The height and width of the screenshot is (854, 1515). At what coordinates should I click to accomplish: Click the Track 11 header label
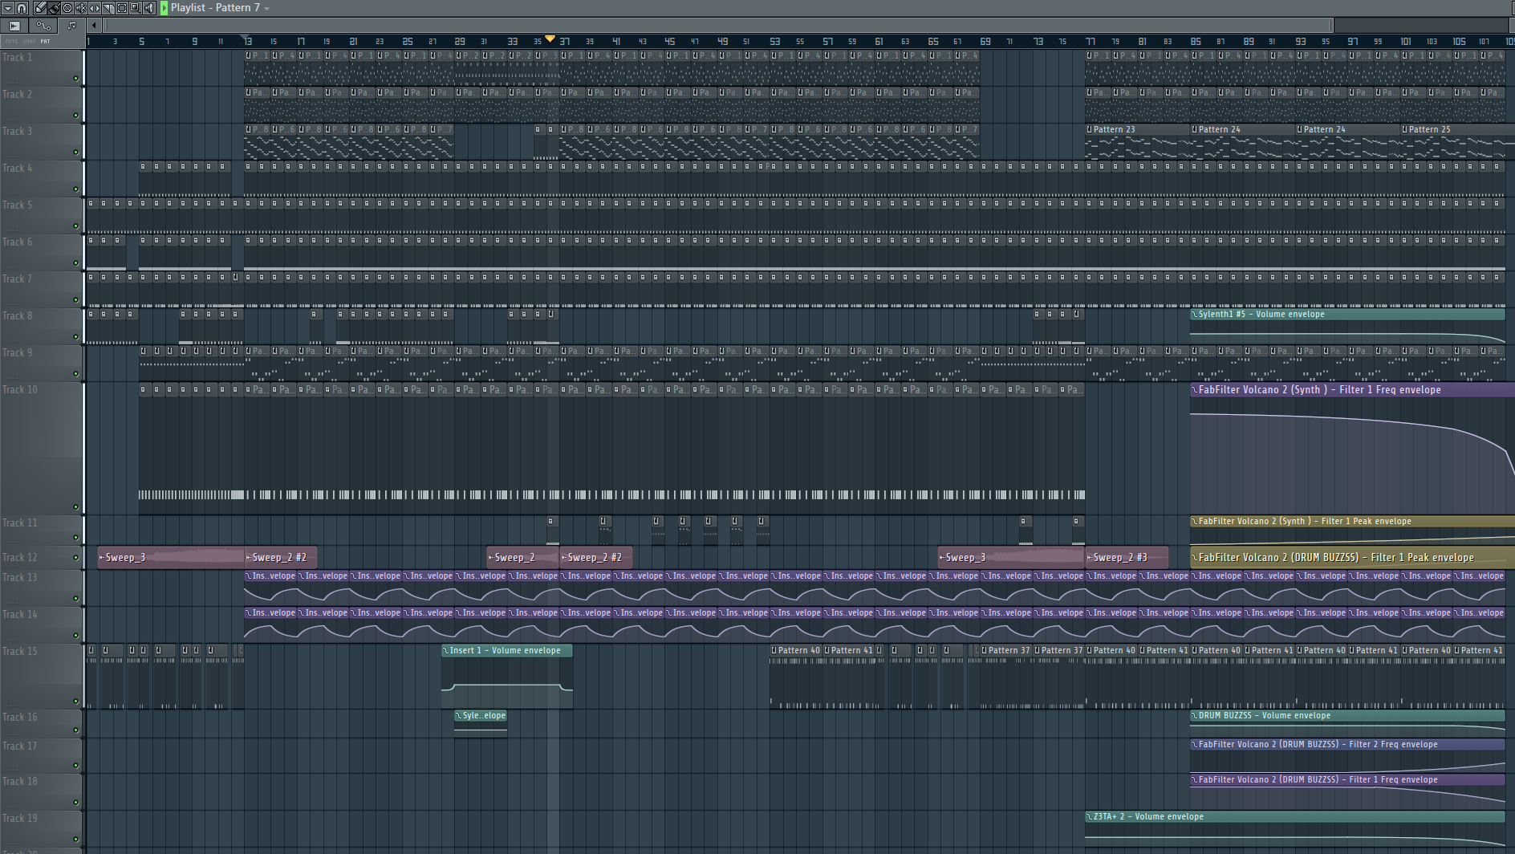20,523
